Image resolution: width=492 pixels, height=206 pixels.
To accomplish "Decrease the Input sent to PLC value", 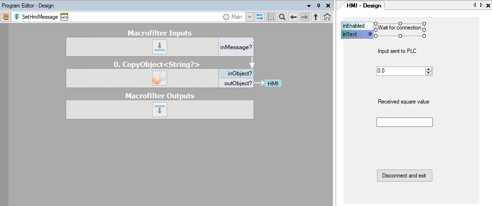I will 428,73.
